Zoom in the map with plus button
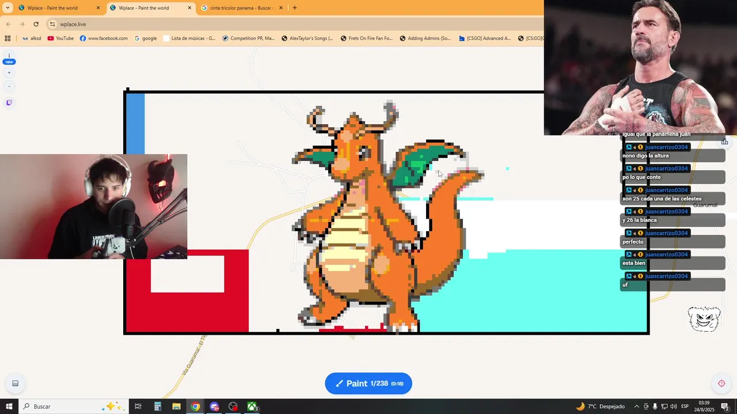Screen dimensions: 737x414 9,73
